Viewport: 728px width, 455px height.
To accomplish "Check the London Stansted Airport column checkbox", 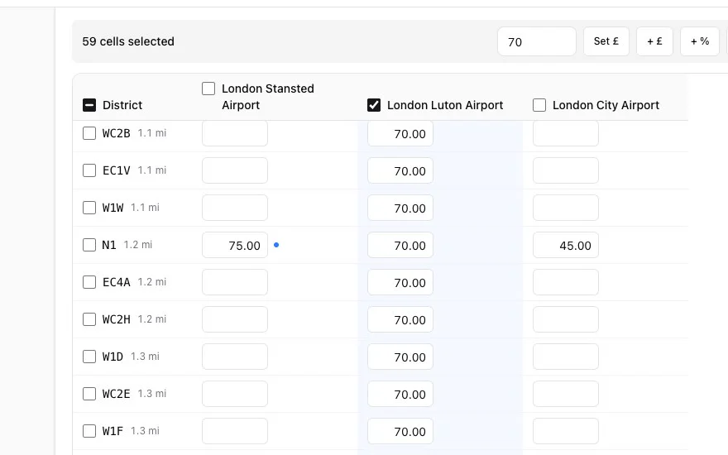I will [x=208, y=89].
